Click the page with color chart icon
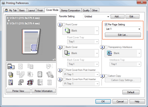Screen dimensions: 148x107 tap(11, 82)
